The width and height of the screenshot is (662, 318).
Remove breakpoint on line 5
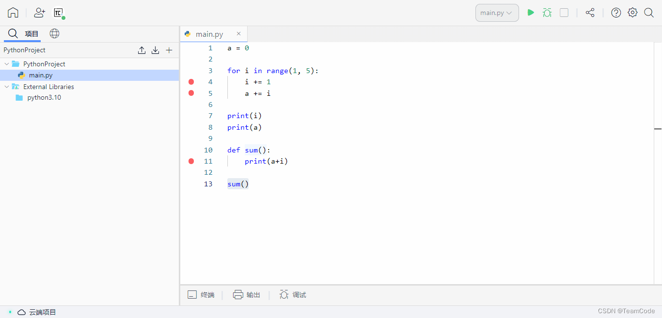coord(191,93)
